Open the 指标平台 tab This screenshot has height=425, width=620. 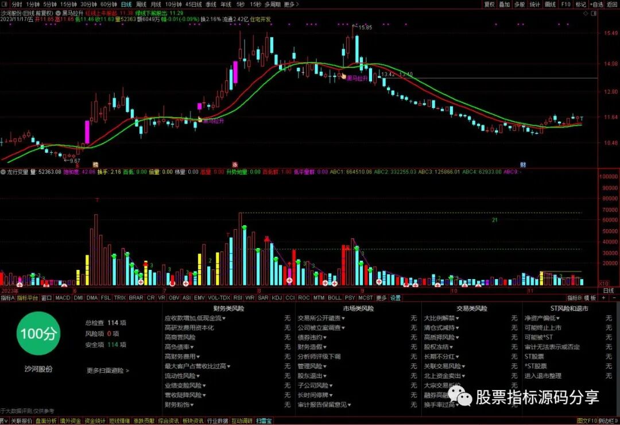point(28,297)
